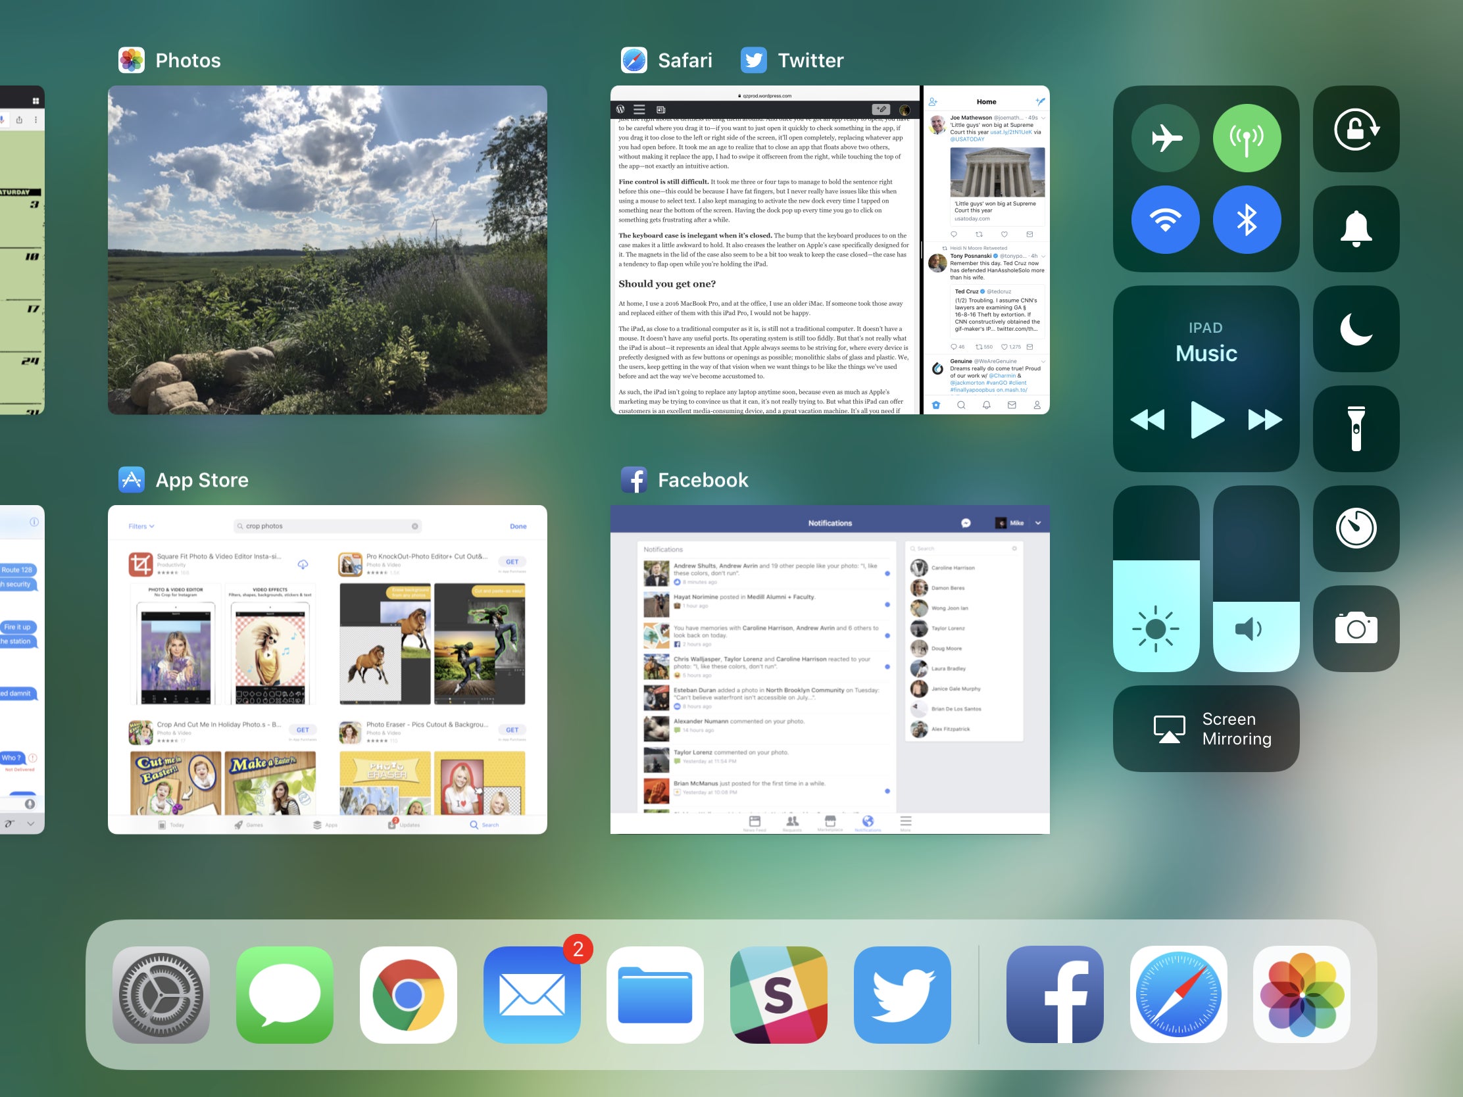
Task: Open Mail with 2 unread badge
Action: click(x=532, y=994)
